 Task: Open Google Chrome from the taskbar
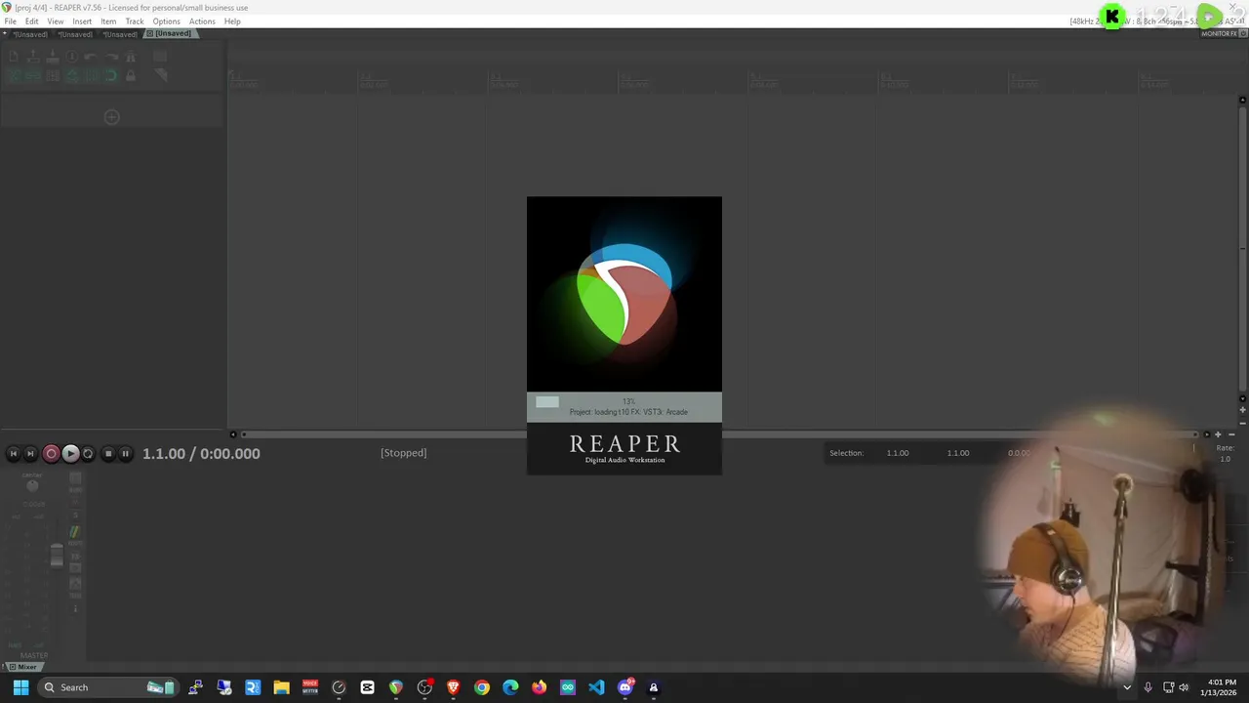pyautogui.click(x=482, y=687)
